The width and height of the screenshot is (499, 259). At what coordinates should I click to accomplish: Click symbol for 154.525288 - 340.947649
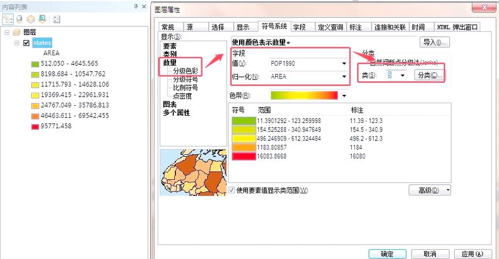click(x=244, y=129)
